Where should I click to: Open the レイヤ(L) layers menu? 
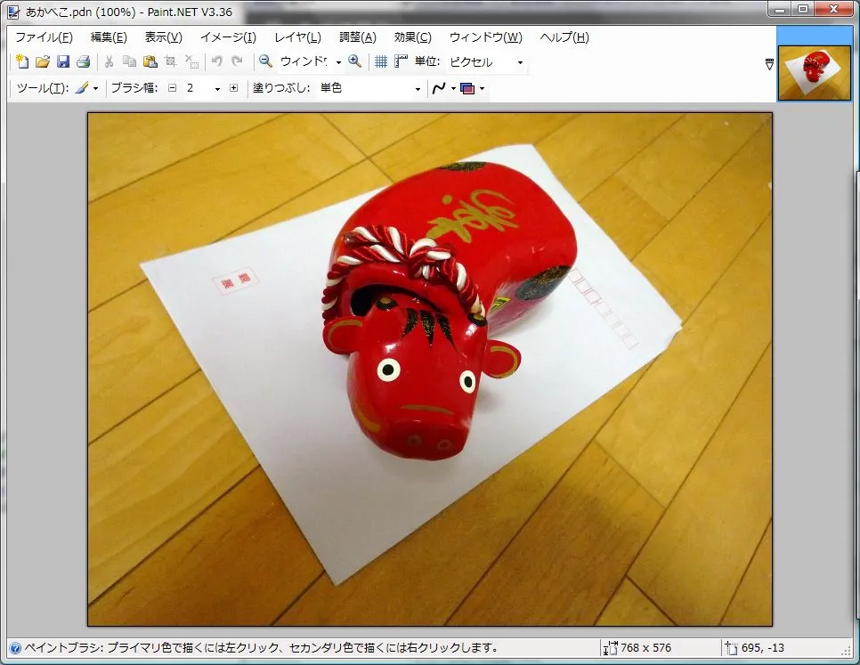[297, 37]
